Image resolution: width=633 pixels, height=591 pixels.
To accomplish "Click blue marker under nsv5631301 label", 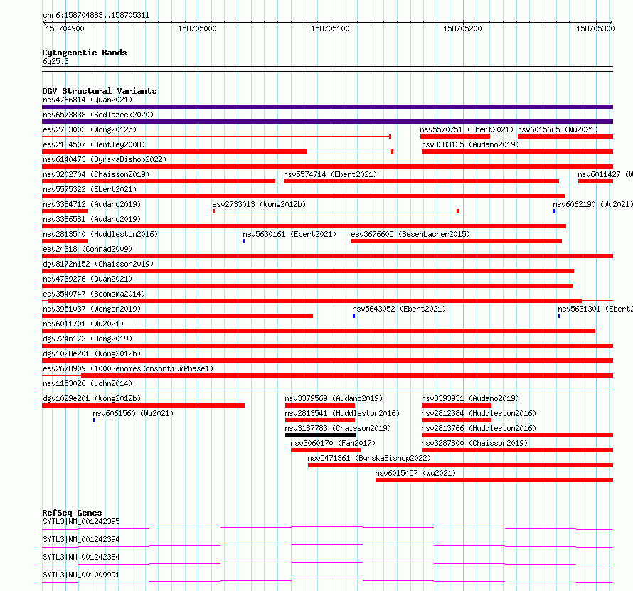I will click(559, 316).
